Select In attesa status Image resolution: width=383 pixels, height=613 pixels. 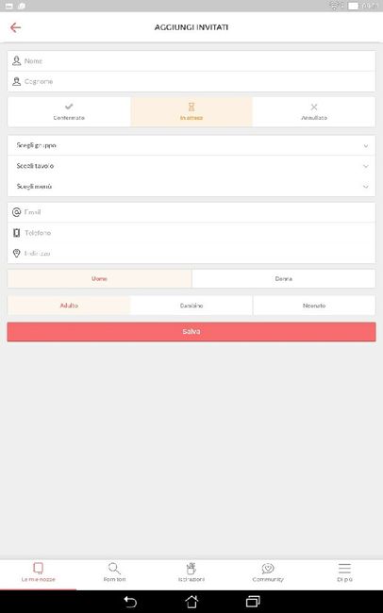(191, 112)
